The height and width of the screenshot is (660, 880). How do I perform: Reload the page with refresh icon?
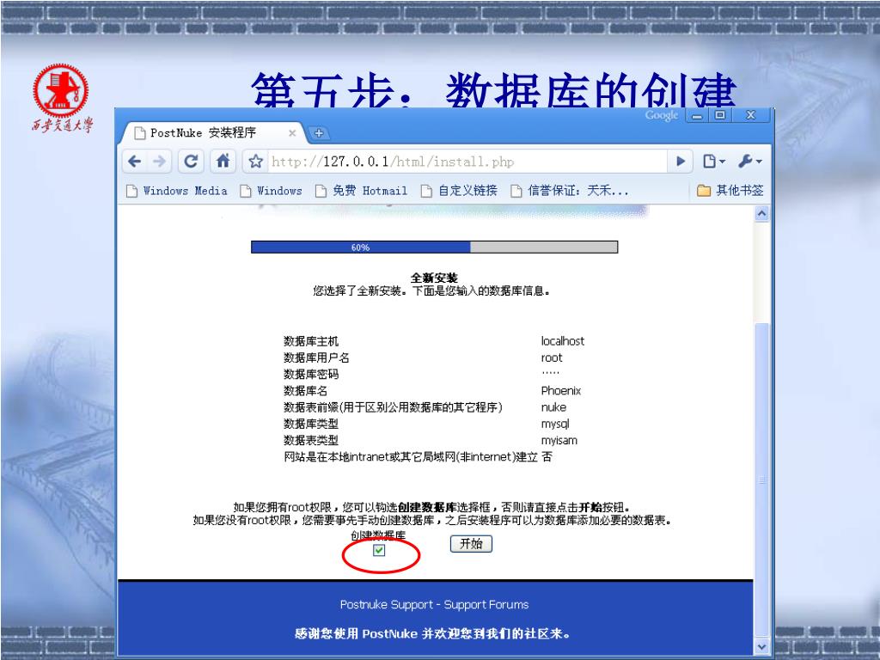click(x=191, y=162)
